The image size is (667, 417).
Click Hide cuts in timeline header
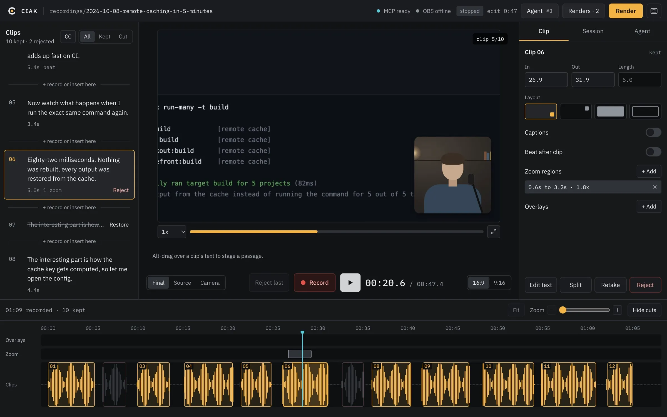point(644,310)
